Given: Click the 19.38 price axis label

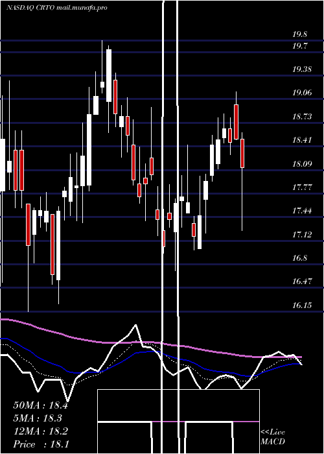Looking at the screenshot, I should coord(302,69).
